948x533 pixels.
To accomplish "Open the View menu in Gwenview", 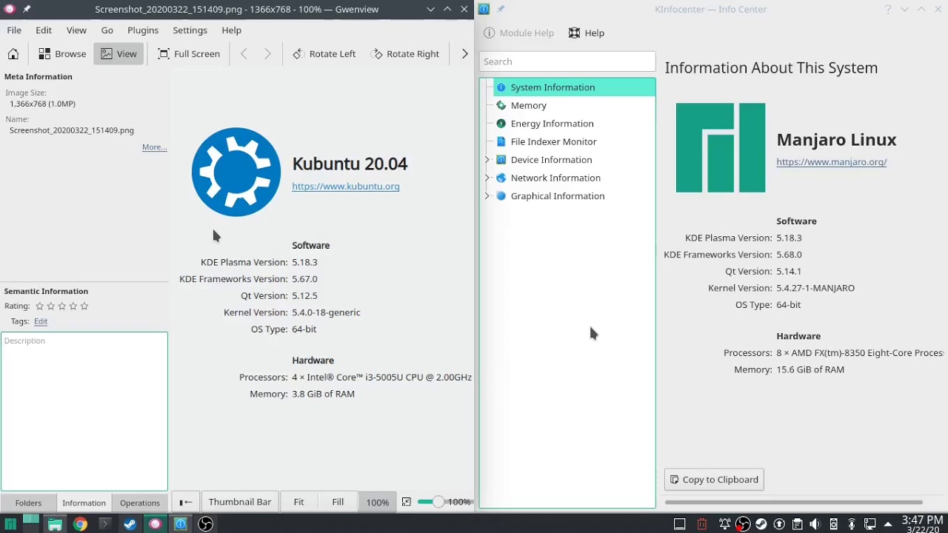I will (76, 30).
